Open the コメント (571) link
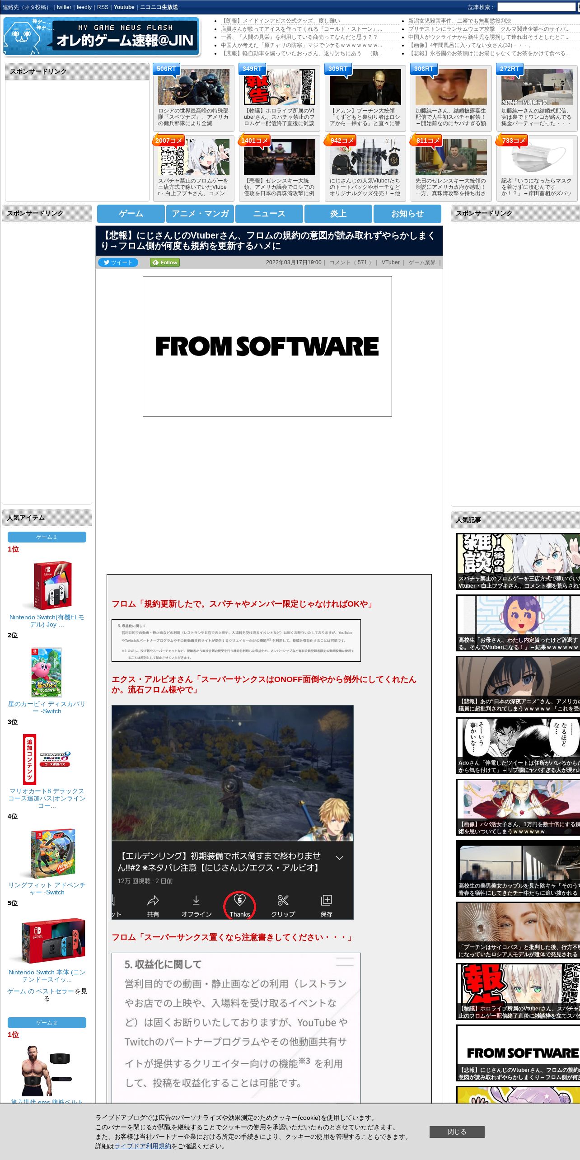 [351, 262]
